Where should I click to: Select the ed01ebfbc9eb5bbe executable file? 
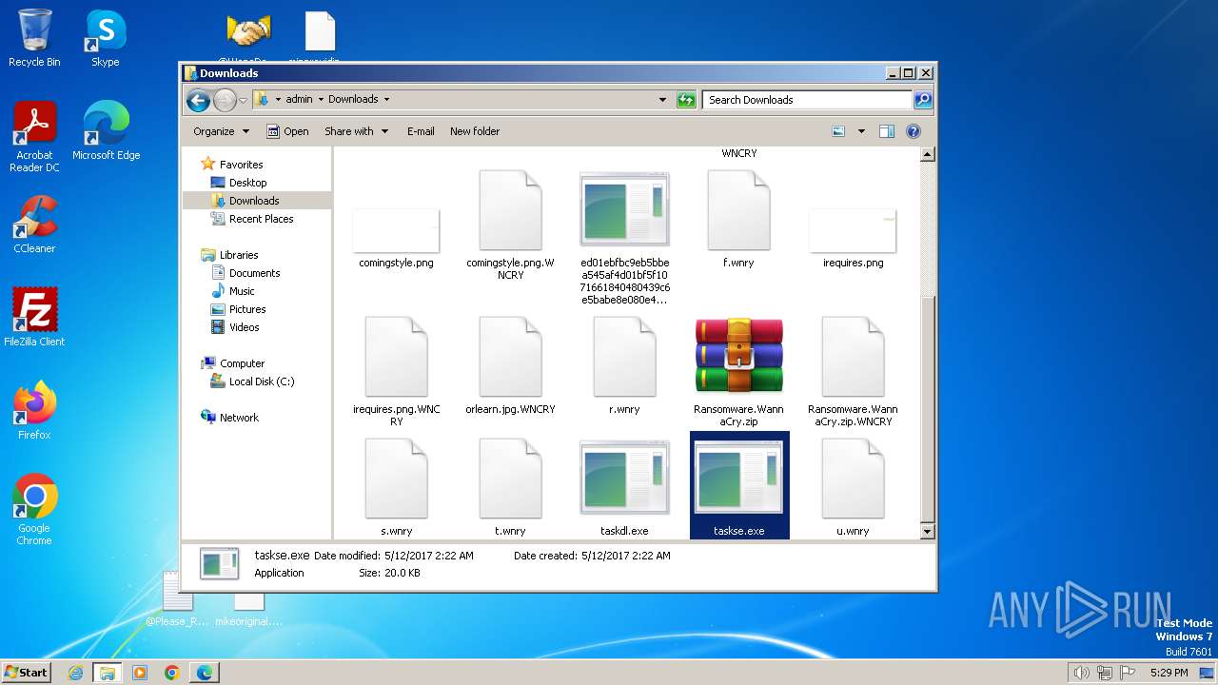tap(624, 238)
